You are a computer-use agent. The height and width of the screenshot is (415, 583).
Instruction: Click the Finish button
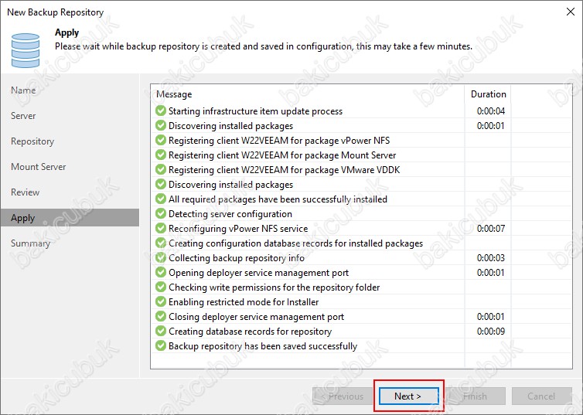(476, 396)
